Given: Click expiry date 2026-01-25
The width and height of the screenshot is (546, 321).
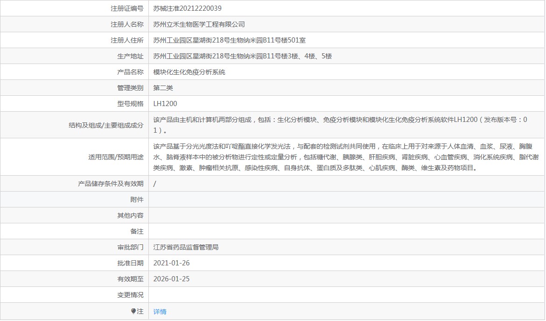Looking at the screenshot, I should pyautogui.click(x=171, y=279).
